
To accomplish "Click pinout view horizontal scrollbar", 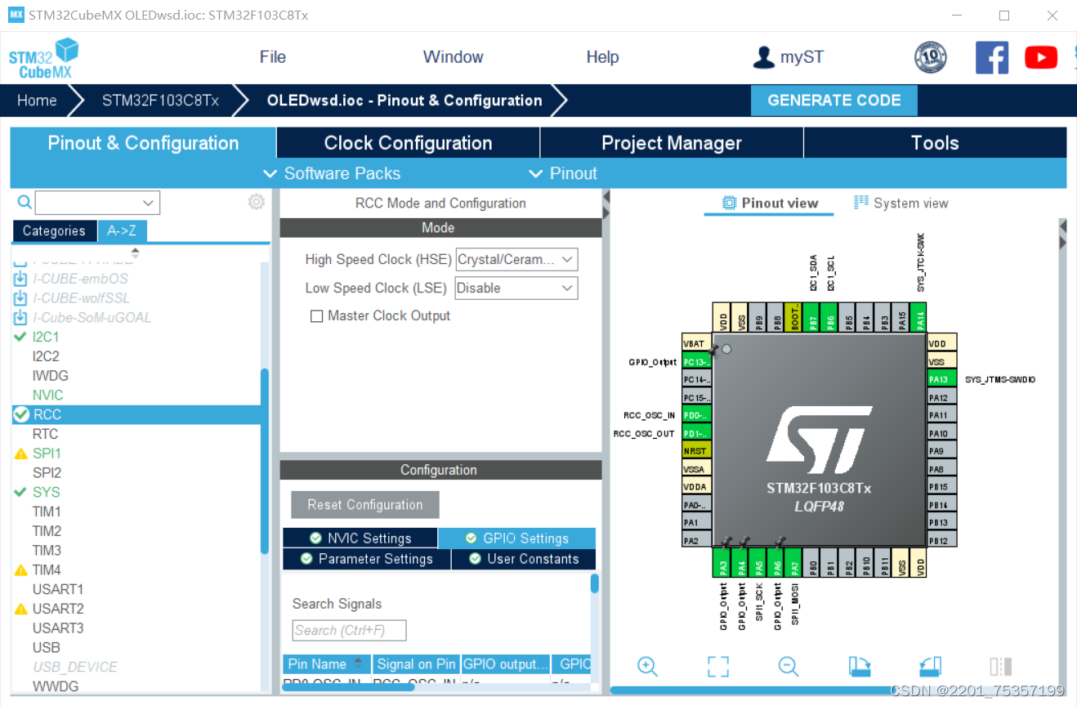I will (x=752, y=690).
